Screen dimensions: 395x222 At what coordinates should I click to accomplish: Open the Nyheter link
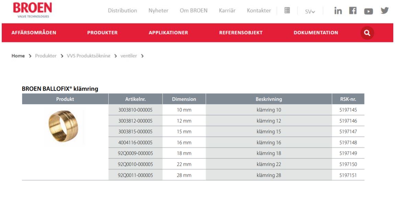[158, 11]
